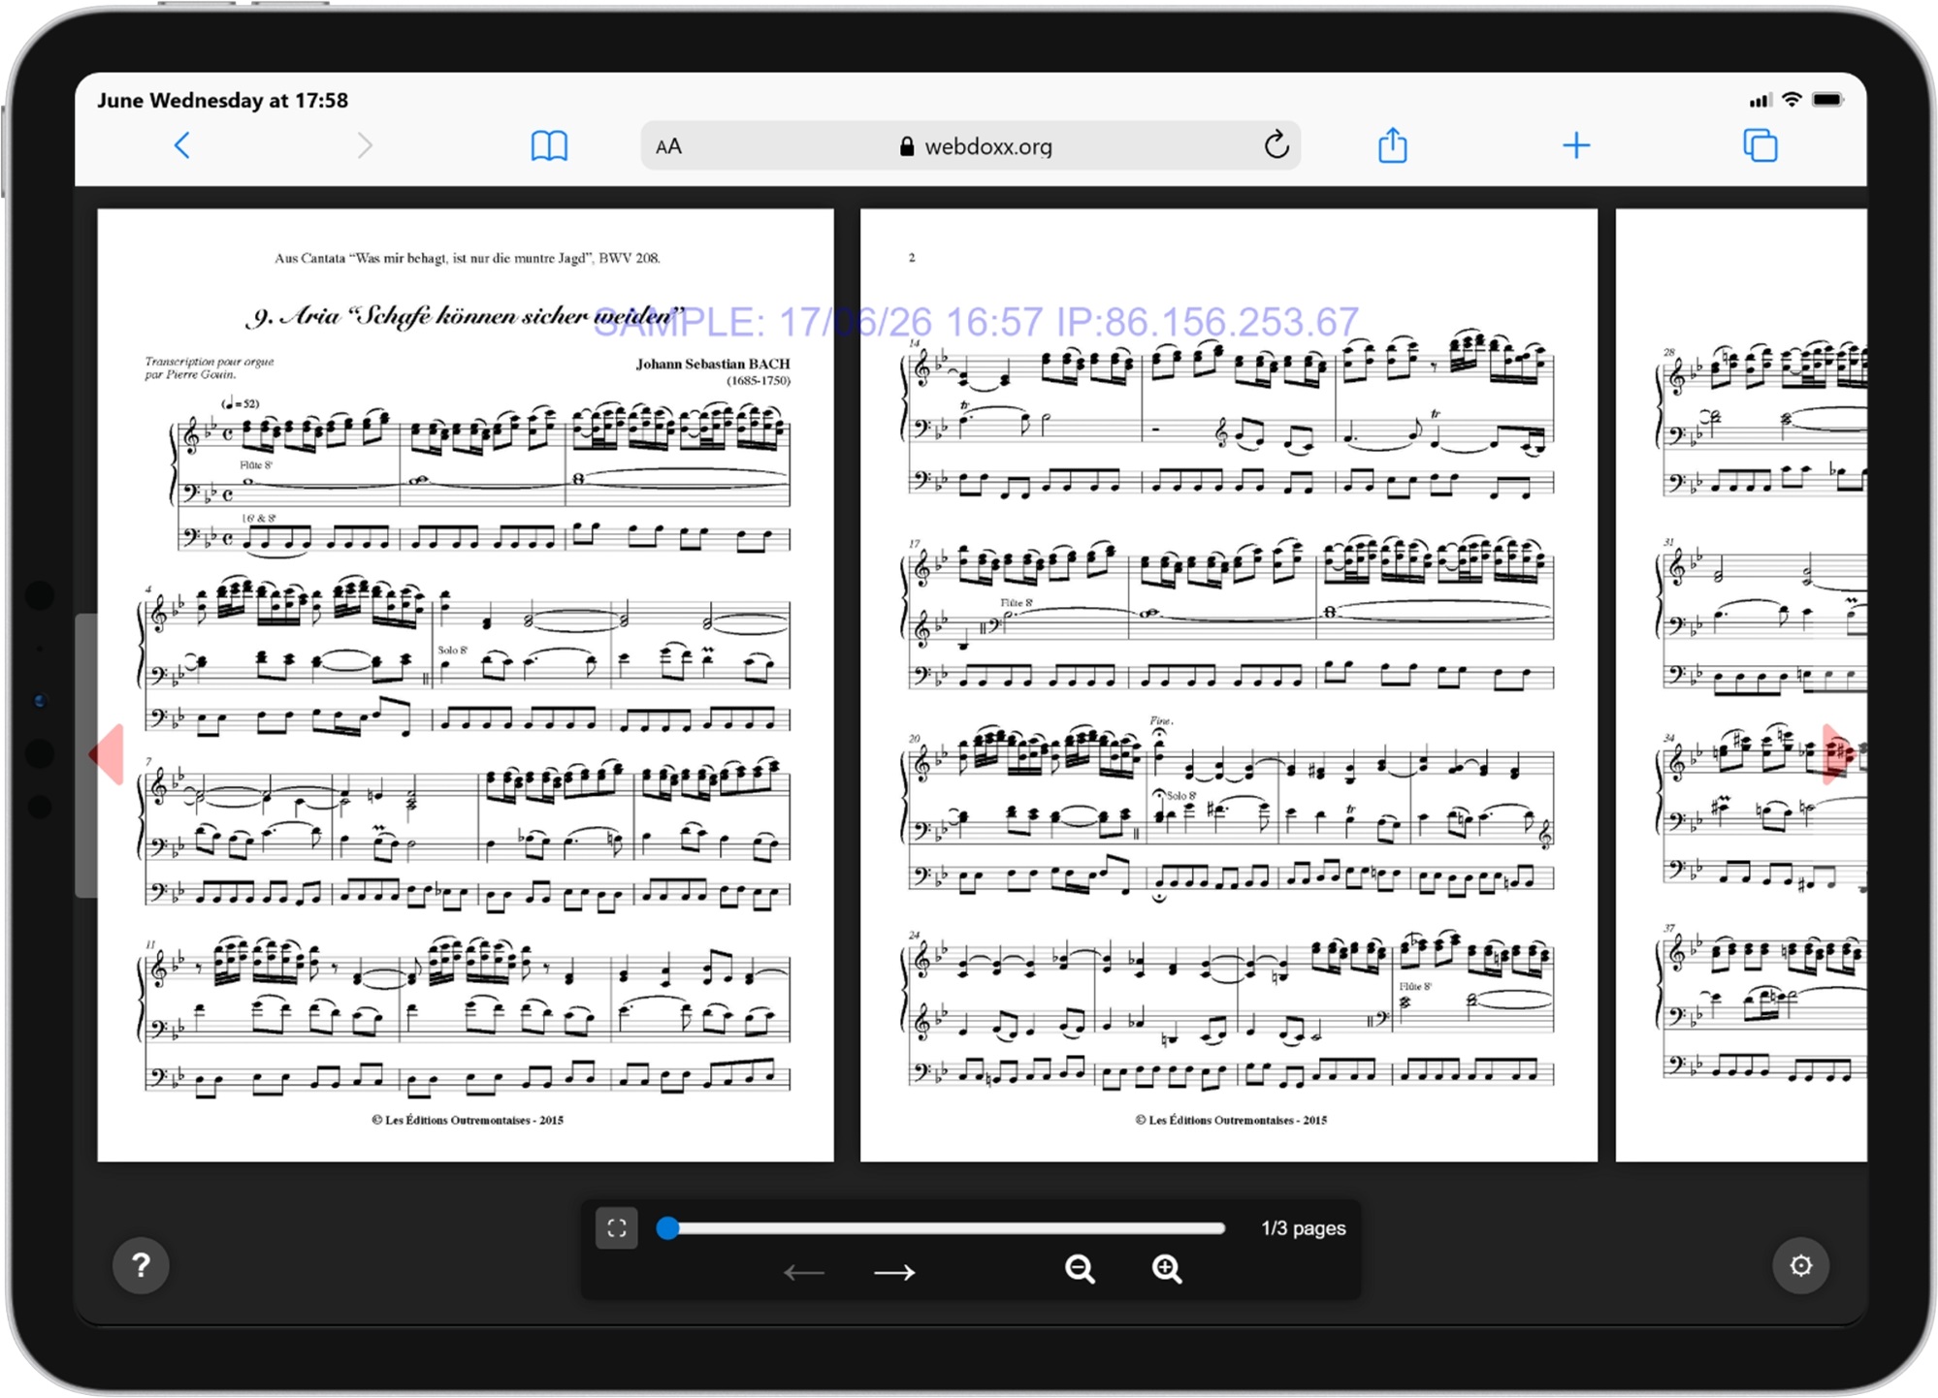Zoom out of the sheet music

pos(1080,1269)
